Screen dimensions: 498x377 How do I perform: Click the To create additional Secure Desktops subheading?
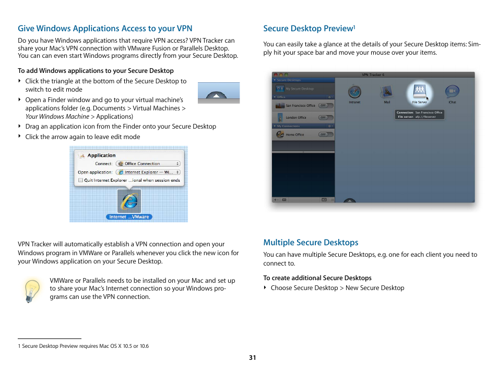point(317,278)
